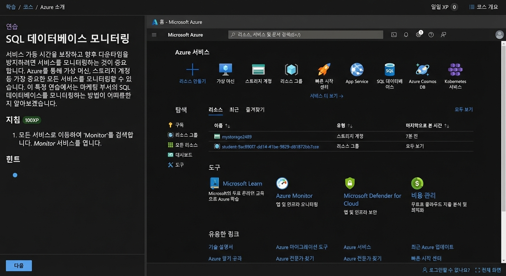The height and width of the screenshot is (276, 506).
Task: Open Cloud Shell from the Azure top bar
Action: point(394,35)
